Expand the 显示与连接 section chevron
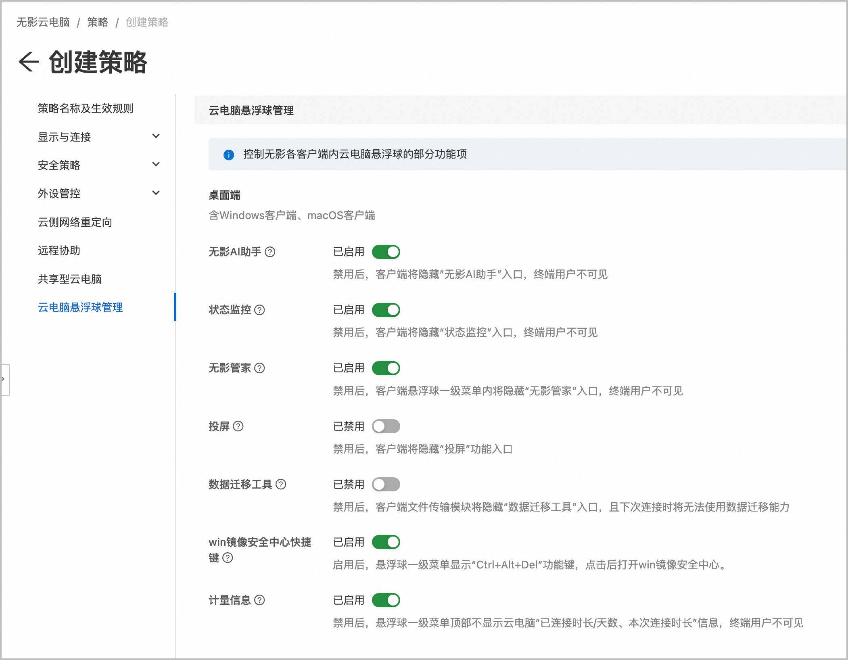This screenshot has width=848, height=660. click(156, 136)
